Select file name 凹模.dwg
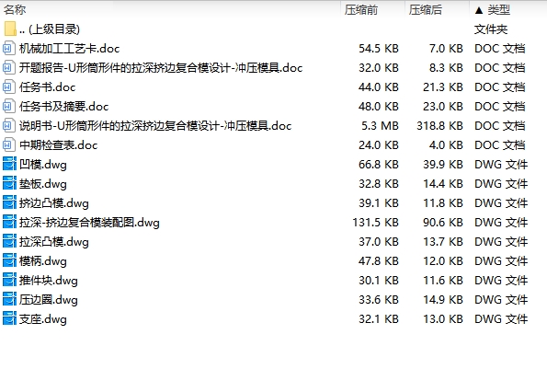This screenshot has height=369, width=547. pyautogui.click(x=43, y=165)
